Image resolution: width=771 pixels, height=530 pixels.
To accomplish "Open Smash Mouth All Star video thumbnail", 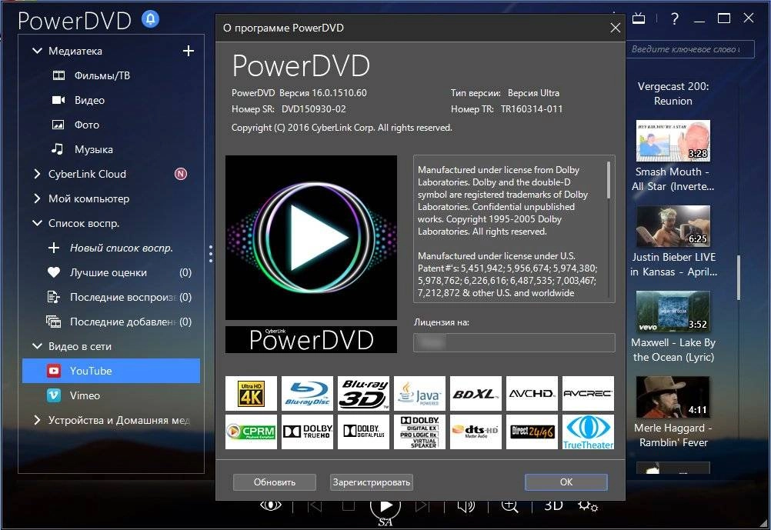I will (x=673, y=141).
